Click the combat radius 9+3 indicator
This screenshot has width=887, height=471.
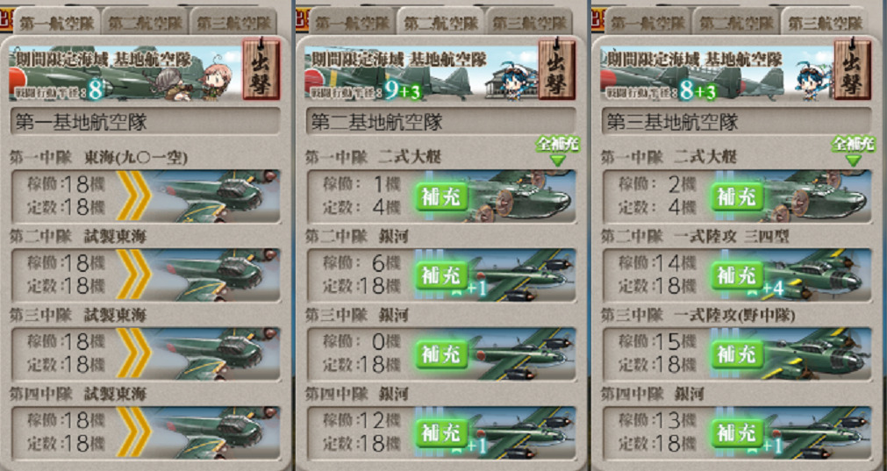402,91
